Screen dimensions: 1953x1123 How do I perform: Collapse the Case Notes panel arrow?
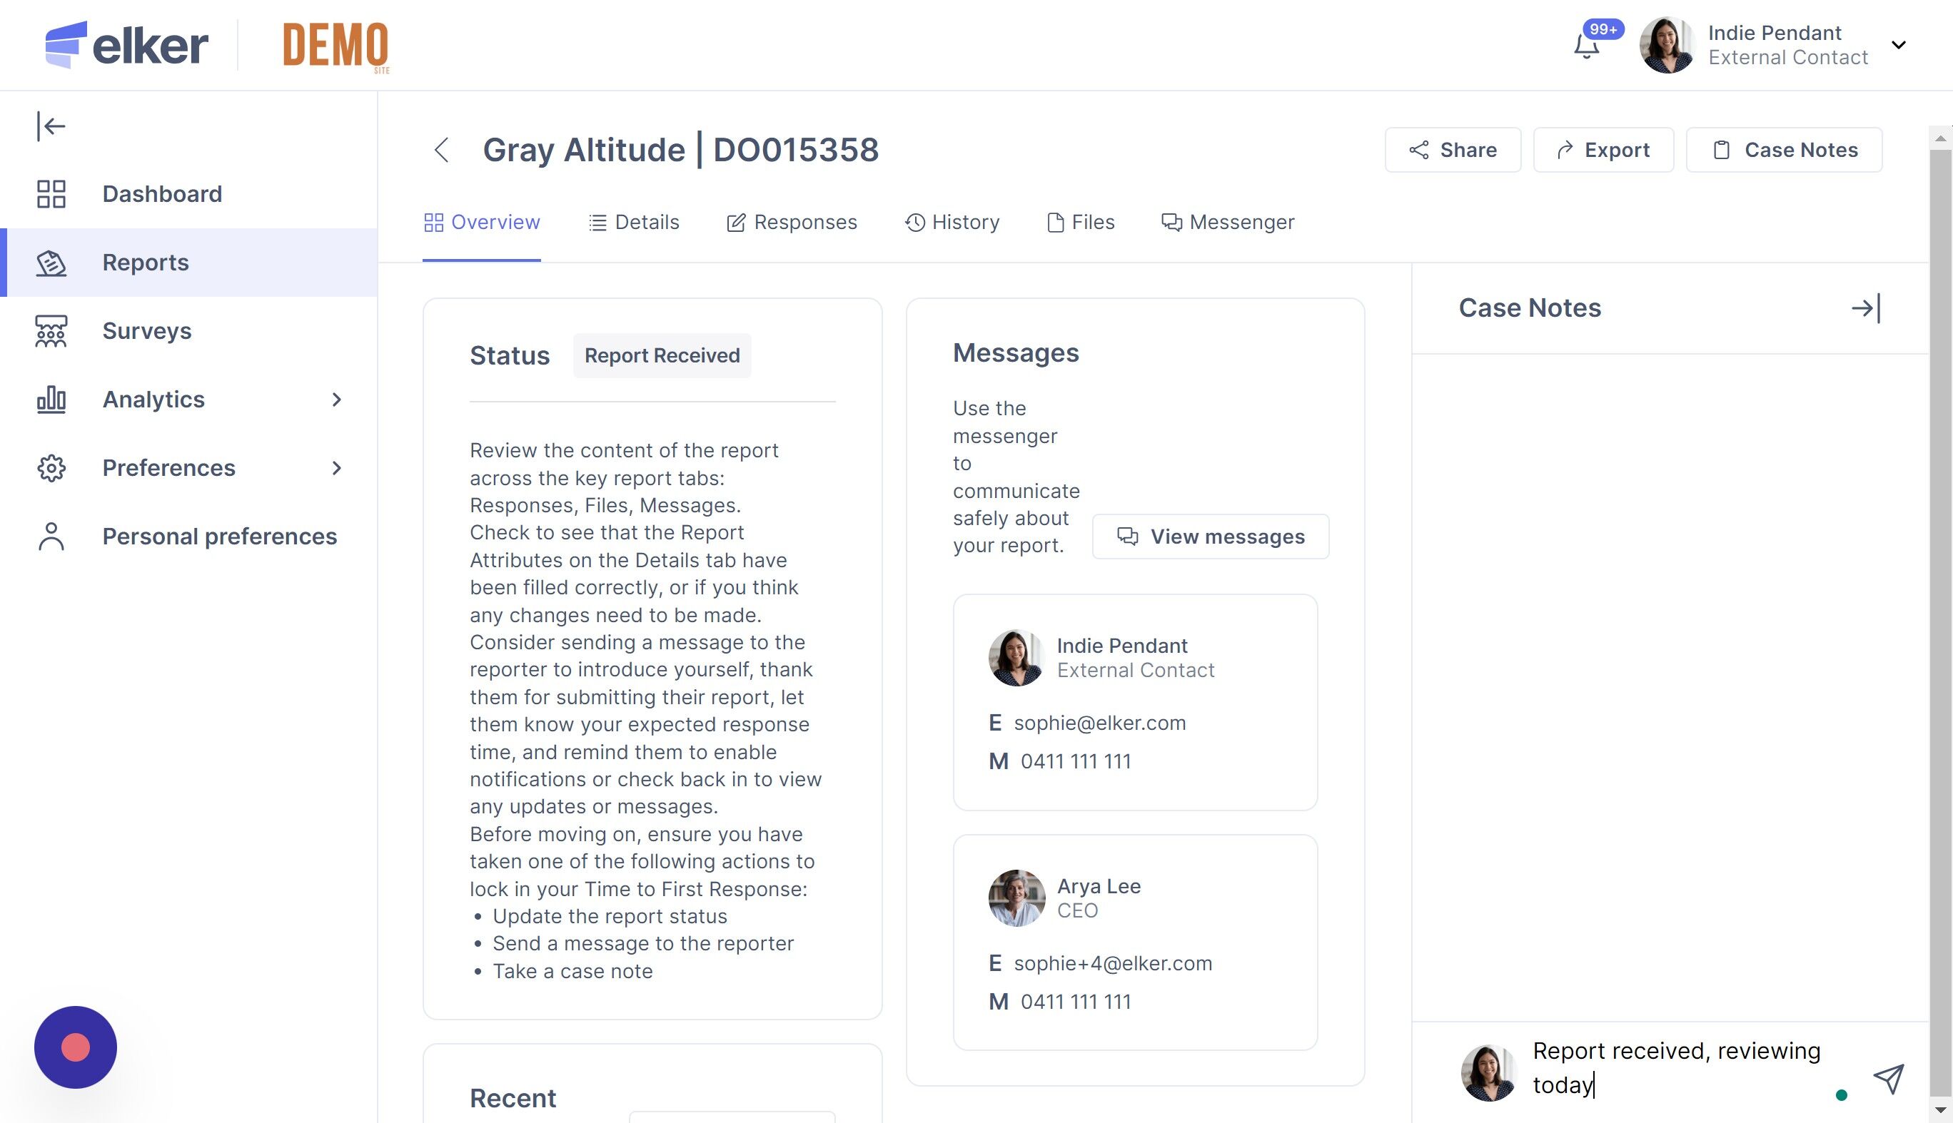click(x=1866, y=308)
